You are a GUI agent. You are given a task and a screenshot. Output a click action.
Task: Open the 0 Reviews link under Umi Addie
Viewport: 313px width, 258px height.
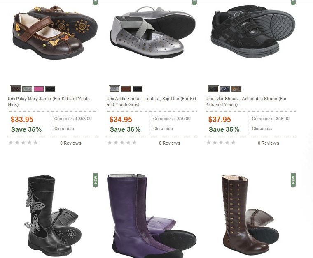(170, 143)
